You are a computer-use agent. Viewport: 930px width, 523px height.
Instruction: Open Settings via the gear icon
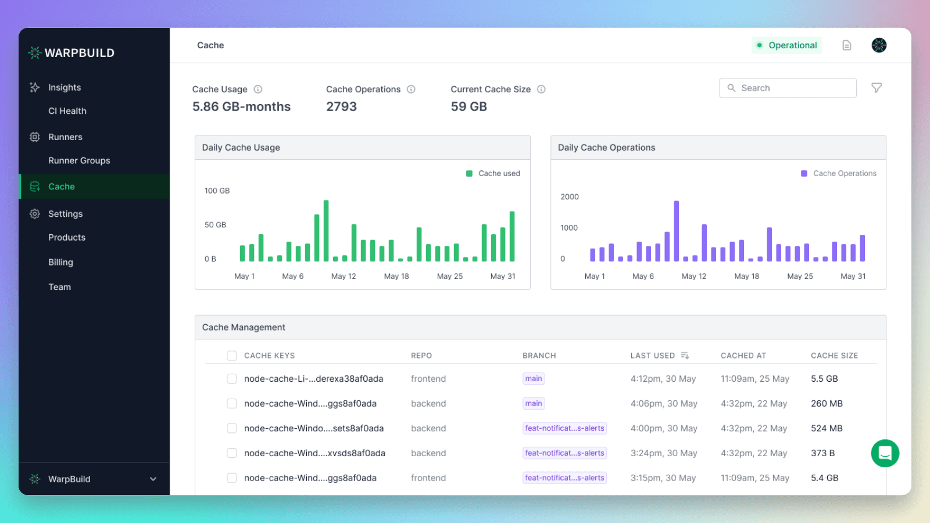[35, 213]
